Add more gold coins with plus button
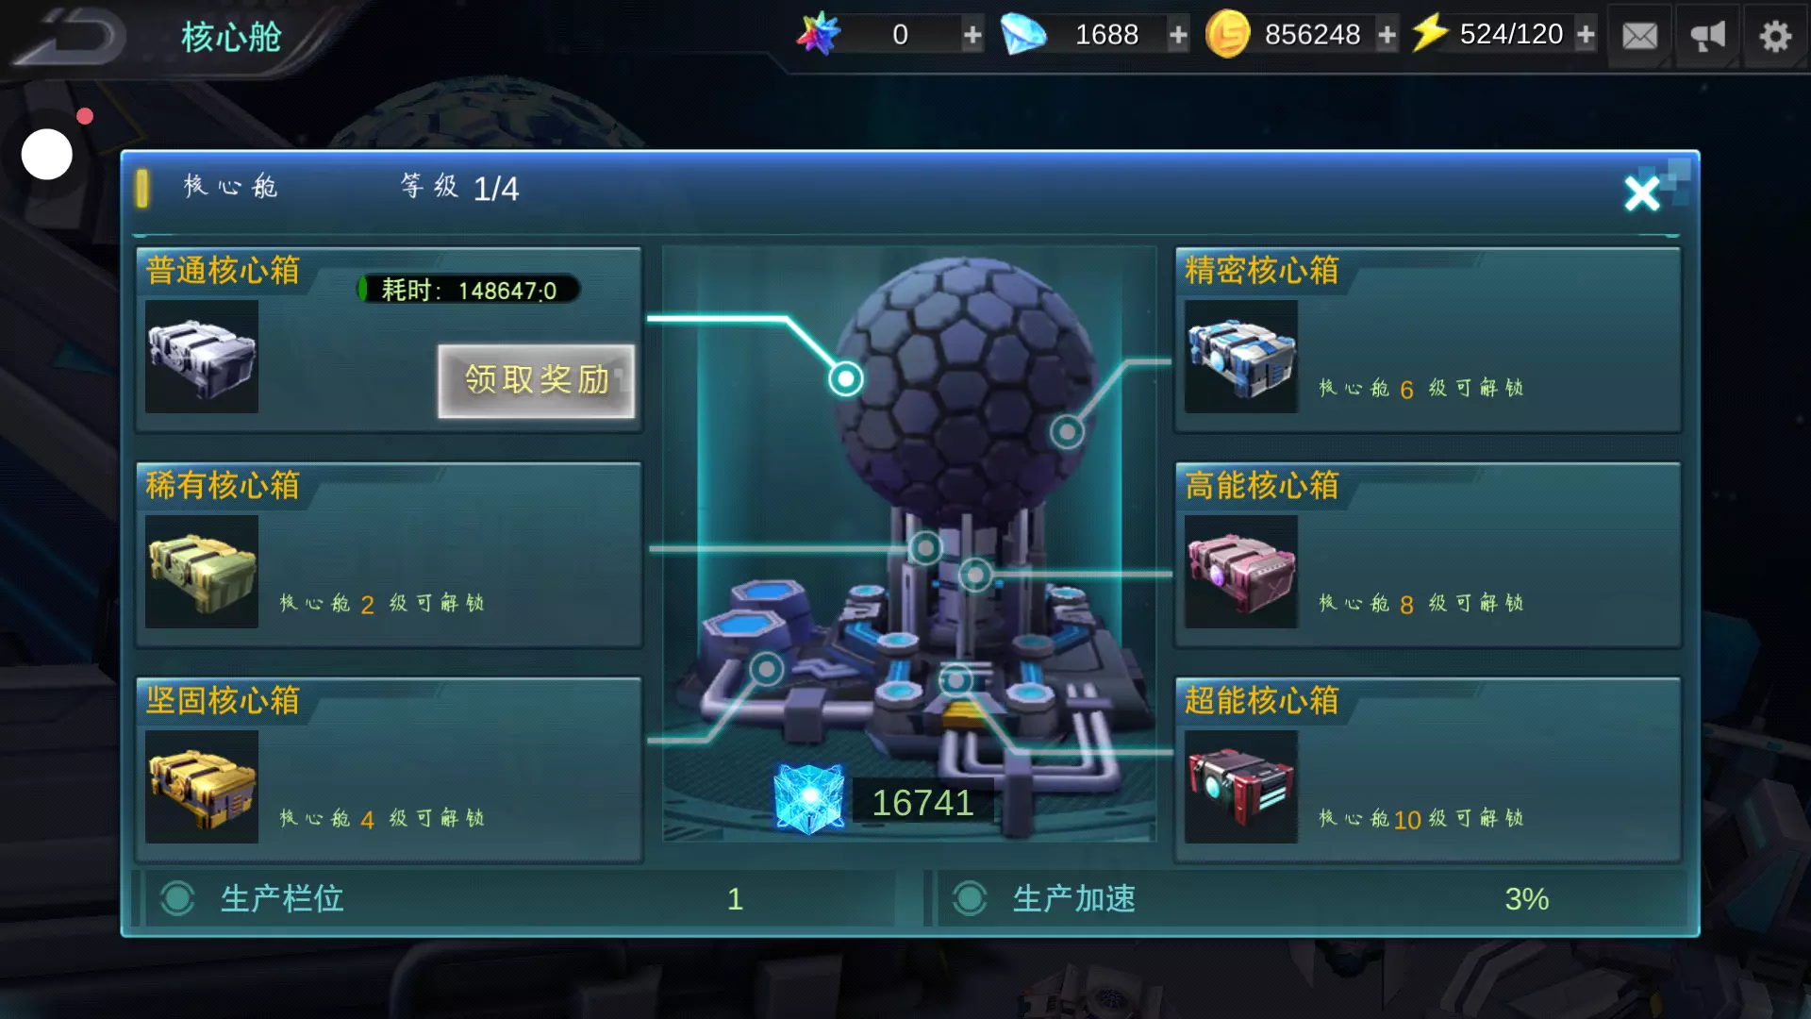The height and width of the screenshot is (1019, 1811). pos(1387,36)
